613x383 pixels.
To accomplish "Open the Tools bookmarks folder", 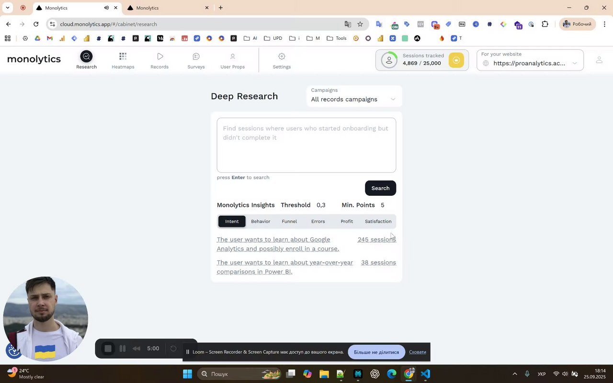I will (x=337, y=38).
